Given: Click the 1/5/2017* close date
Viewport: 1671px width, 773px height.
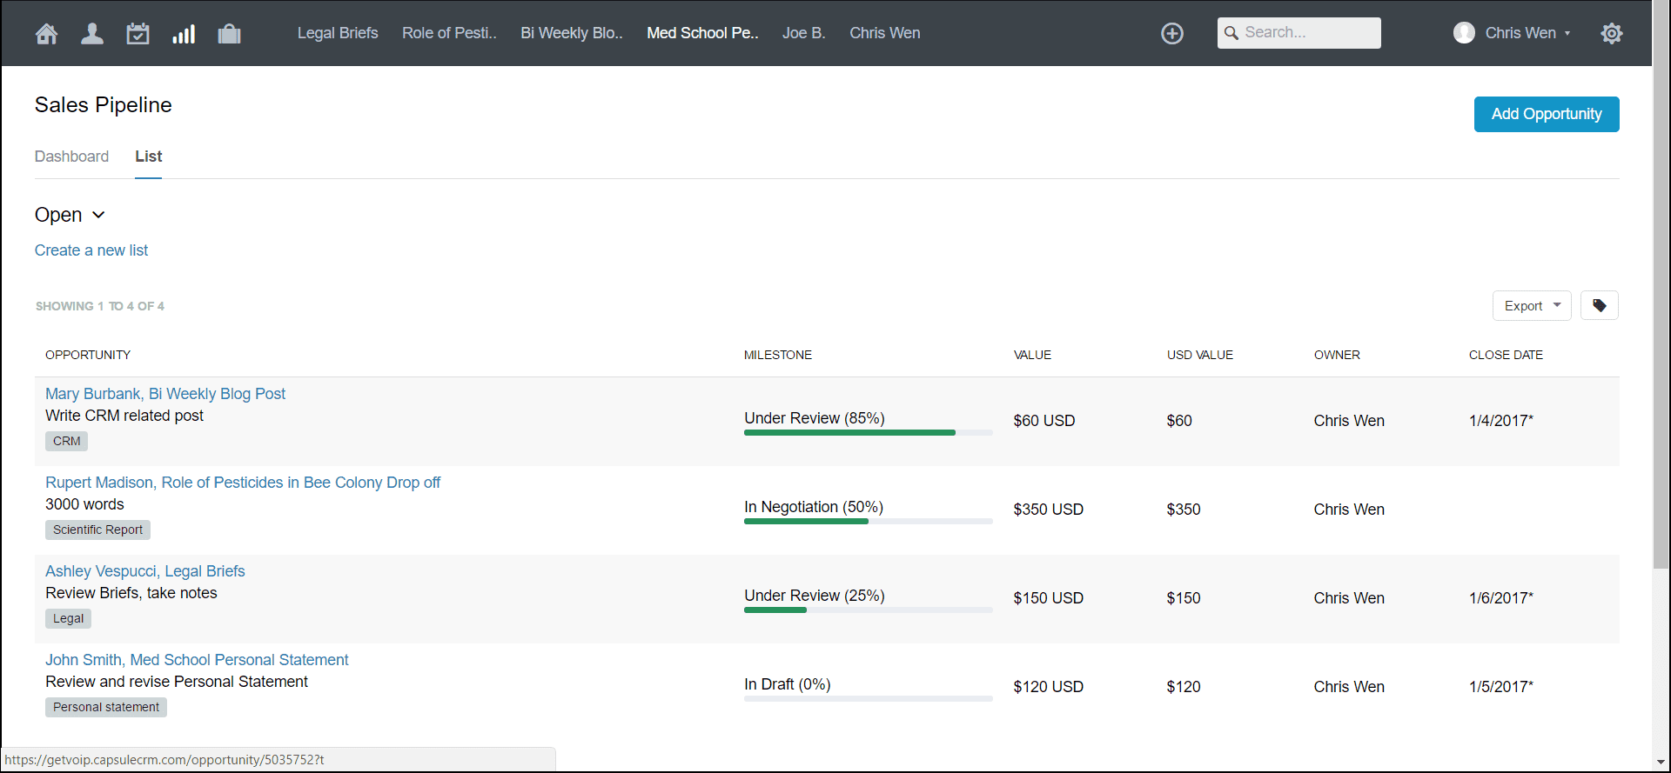Looking at the screenshot, I should (1501, 687).
